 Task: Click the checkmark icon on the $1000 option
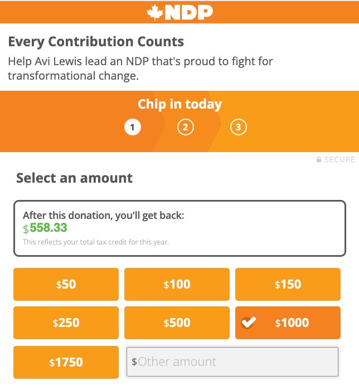coord(249,322)
